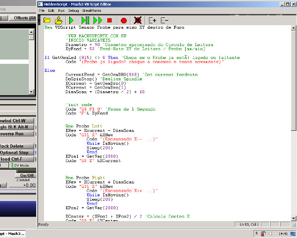Viewport: 297px width, 238px height.
Task: Click the double green arrow fast-run icon
Action: pyautogui.click(x=98, y=20)
